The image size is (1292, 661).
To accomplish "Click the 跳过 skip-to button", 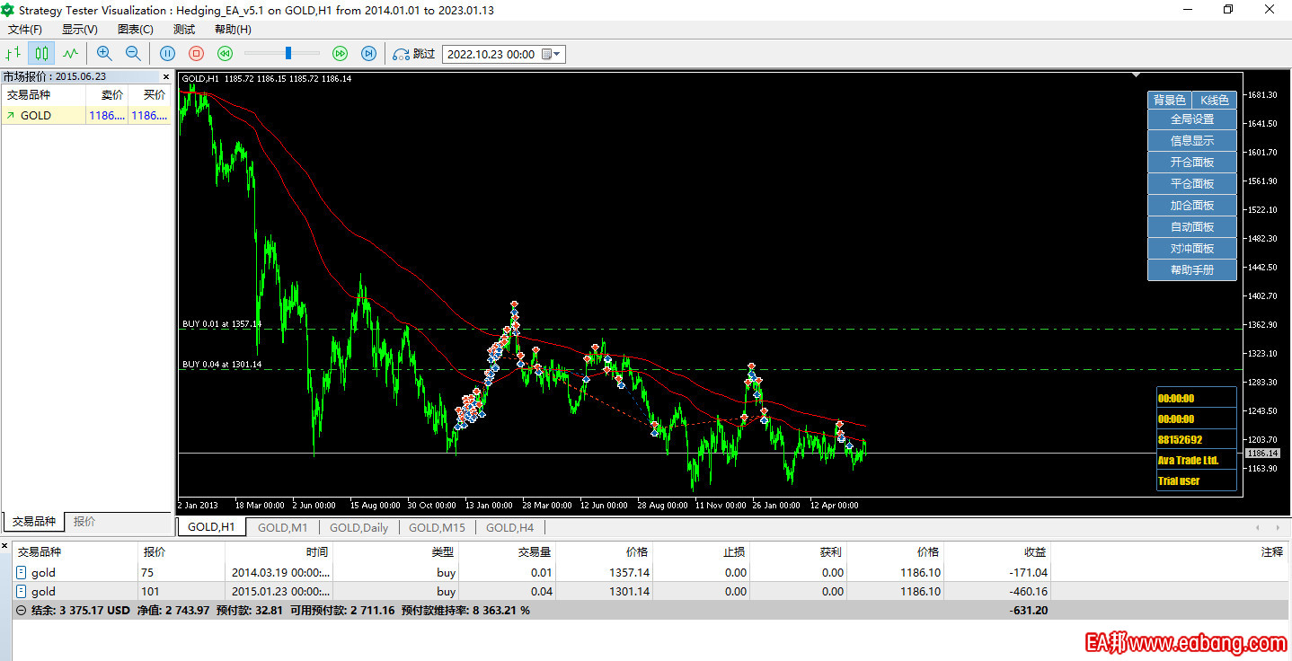I will point(414,54).
